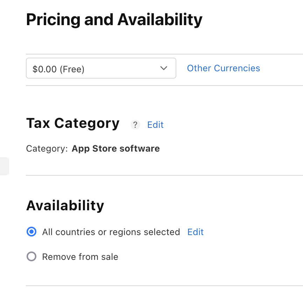Open the $0.00 (Free) price dropdown
The image size is (303, 299).
[x=101, y=68]
